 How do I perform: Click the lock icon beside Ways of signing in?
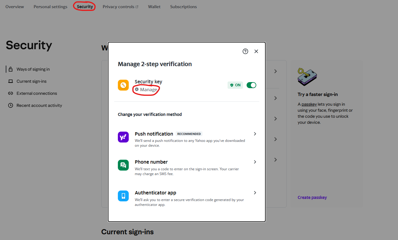(x=11, y=69)
